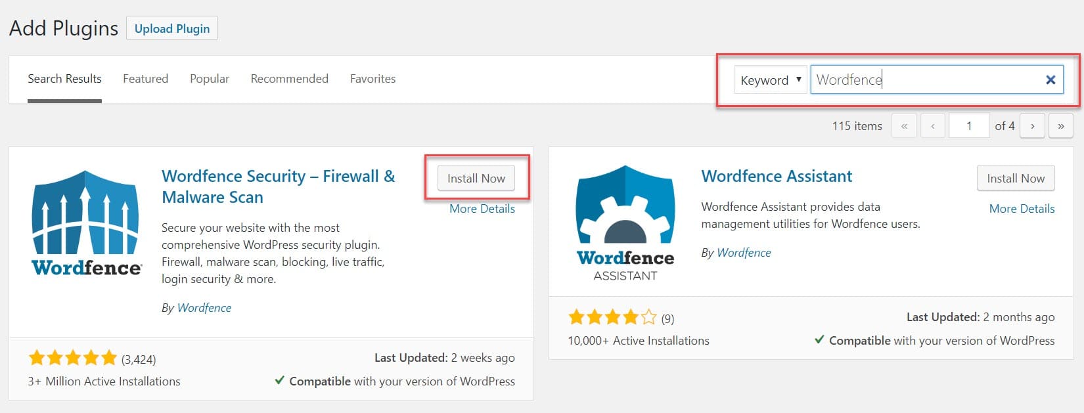Expand the Keyword search type dropdown
Viewport: 1084px width, 413px height.
(771, 80)
